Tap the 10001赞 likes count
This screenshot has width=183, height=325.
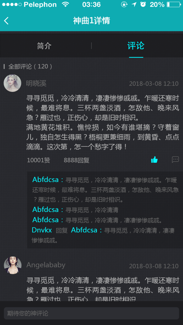[x=39, y=160]
